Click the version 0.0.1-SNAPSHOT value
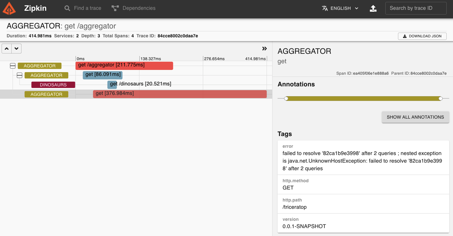Image resolution: width=453 pixels, height=236 pixels. click(304, 227)
